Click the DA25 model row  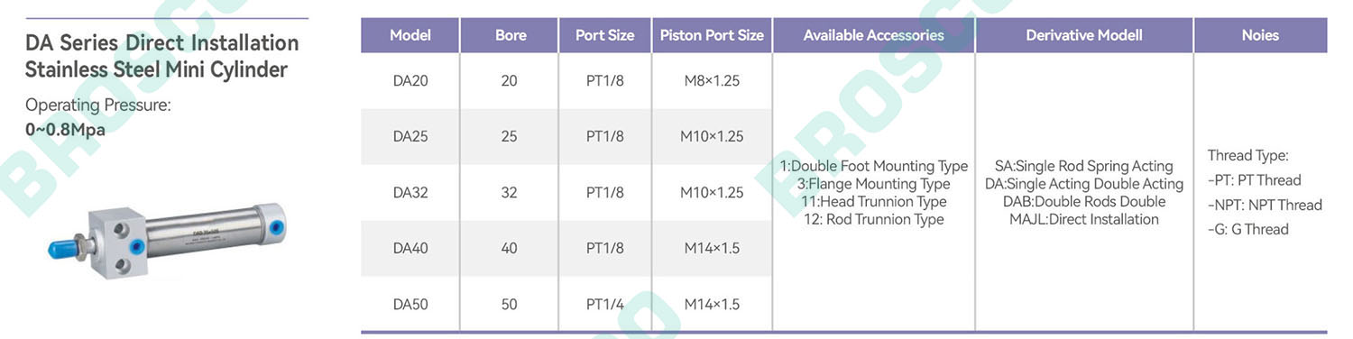point(566,137)
